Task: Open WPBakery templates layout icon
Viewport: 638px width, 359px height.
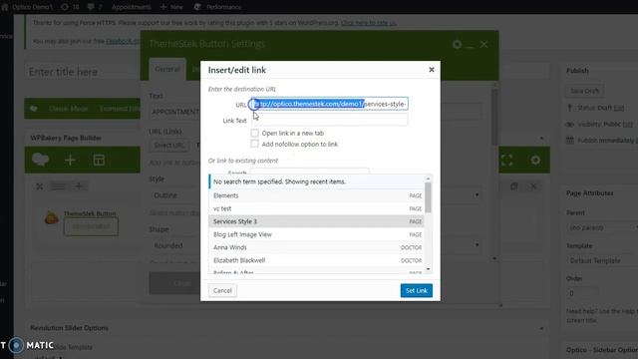Action: (99, 160)
